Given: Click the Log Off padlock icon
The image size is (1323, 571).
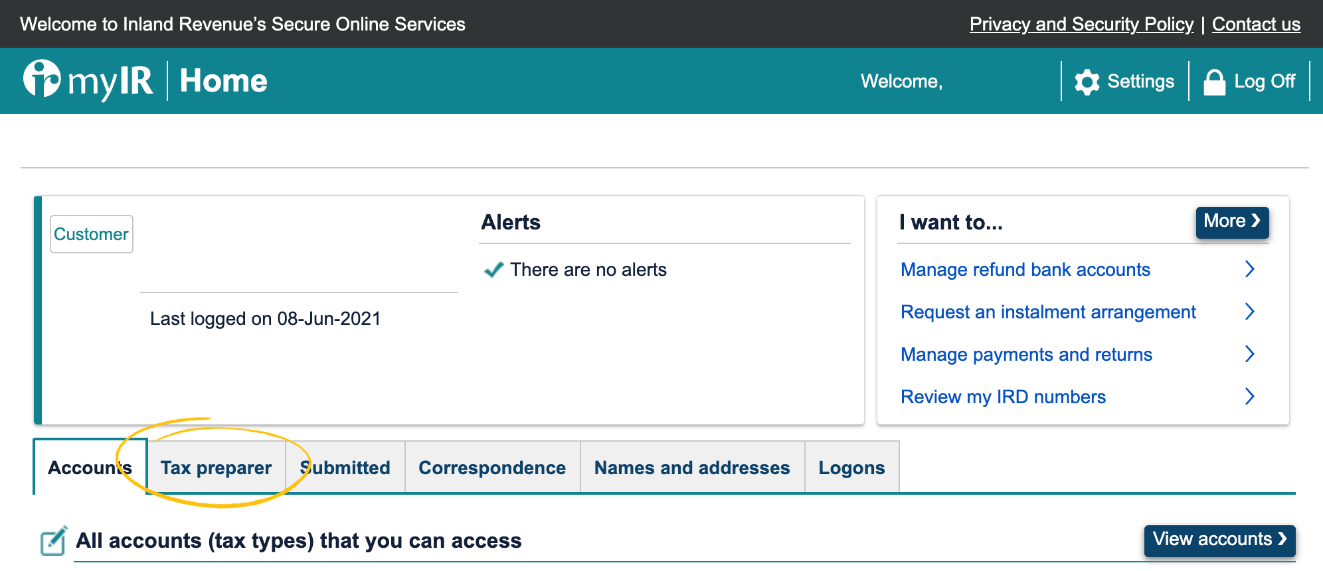Looking at the screenshot, I should pyautogui.click(x=1215, y=82).
